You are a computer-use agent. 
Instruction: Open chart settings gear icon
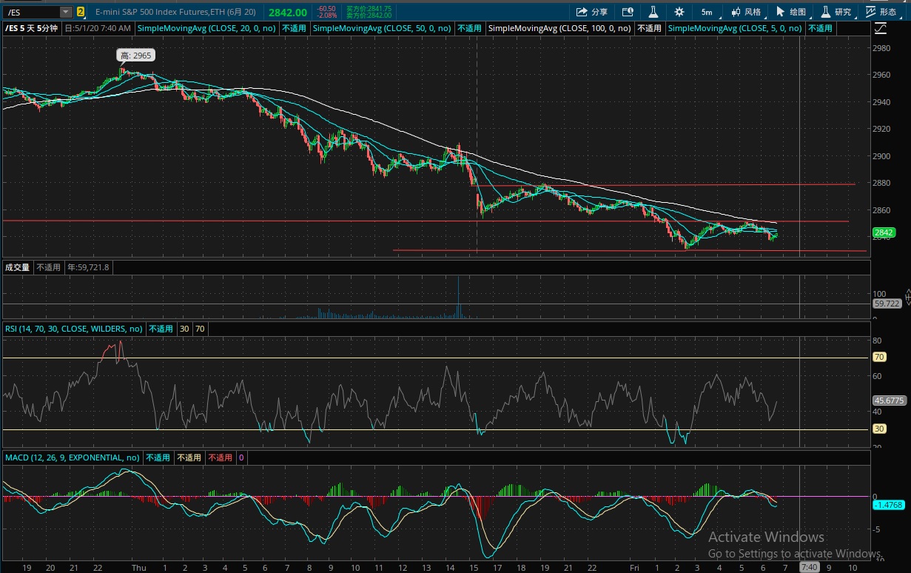pyautogui.click(x=679, y=12)
